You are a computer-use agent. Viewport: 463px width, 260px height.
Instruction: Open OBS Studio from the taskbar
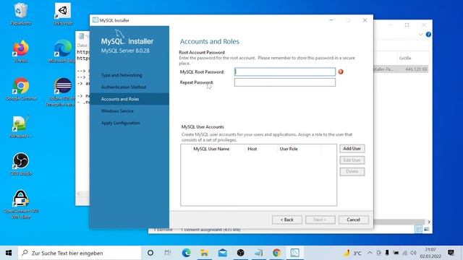point(241,253)
